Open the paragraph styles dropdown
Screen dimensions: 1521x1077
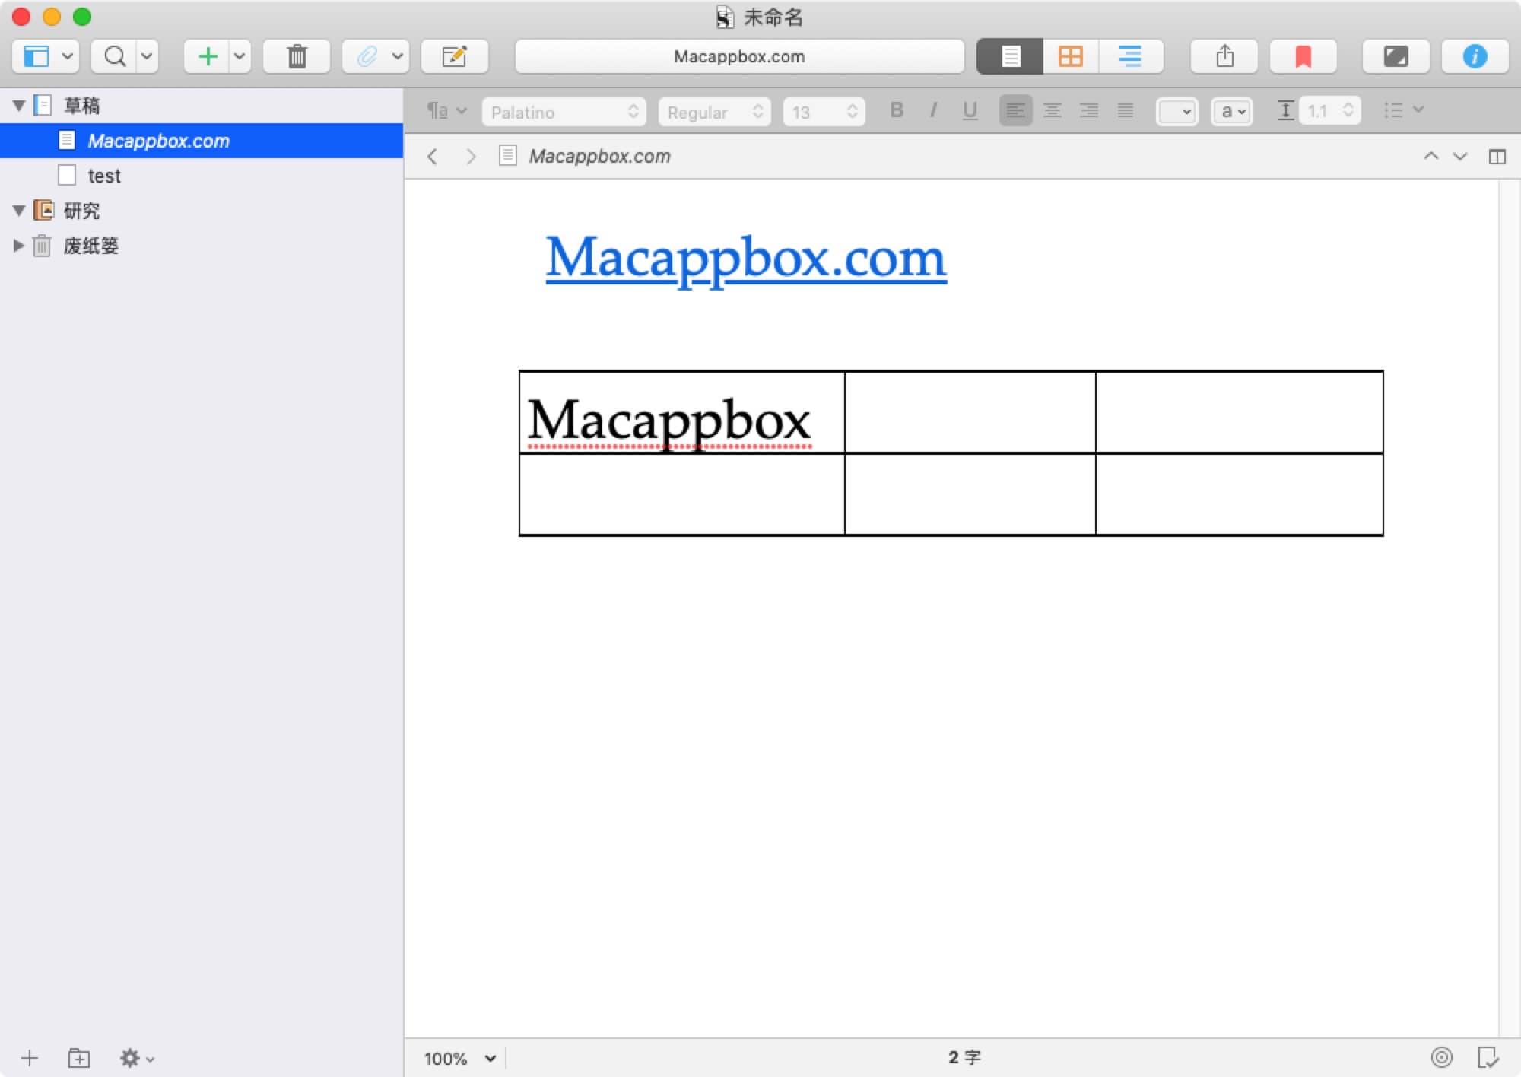tap(446, 111)
